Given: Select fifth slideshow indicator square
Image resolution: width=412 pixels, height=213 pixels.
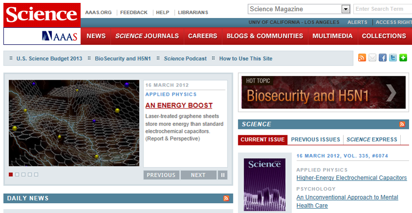Looking at the screenshot, I should coord(36,175).
